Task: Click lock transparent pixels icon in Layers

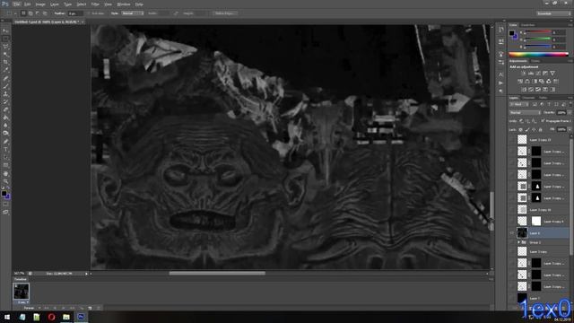Action: pos(520,129)
